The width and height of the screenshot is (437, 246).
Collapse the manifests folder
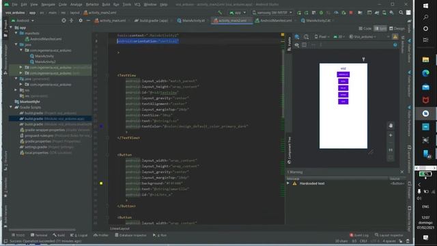click(x=16, y=33)
